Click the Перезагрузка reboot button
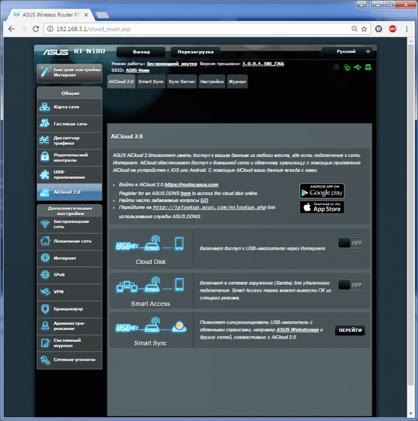This screenshot has height=421, width=418. 195,52
